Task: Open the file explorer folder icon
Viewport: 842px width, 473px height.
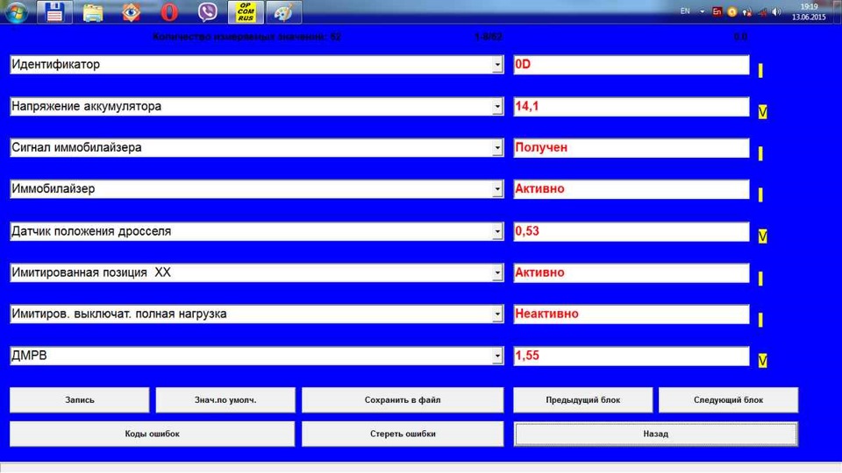Action: (x=93, y=11)
